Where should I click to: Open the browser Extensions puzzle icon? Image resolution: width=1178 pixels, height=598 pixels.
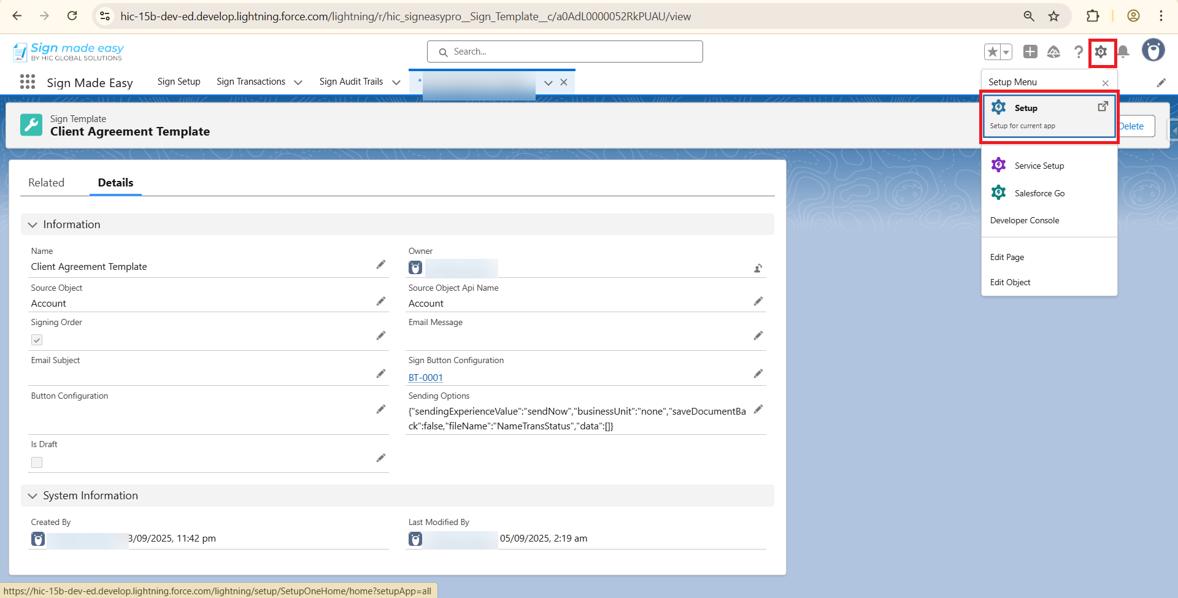coord(1093,17)
